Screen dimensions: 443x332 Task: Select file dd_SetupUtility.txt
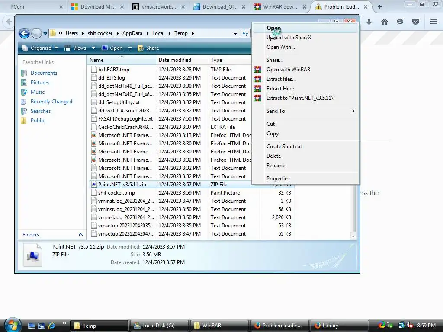pos(119,102)
